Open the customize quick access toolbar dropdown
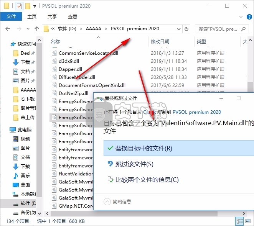 pyautogui.click(x=35, y=7)
